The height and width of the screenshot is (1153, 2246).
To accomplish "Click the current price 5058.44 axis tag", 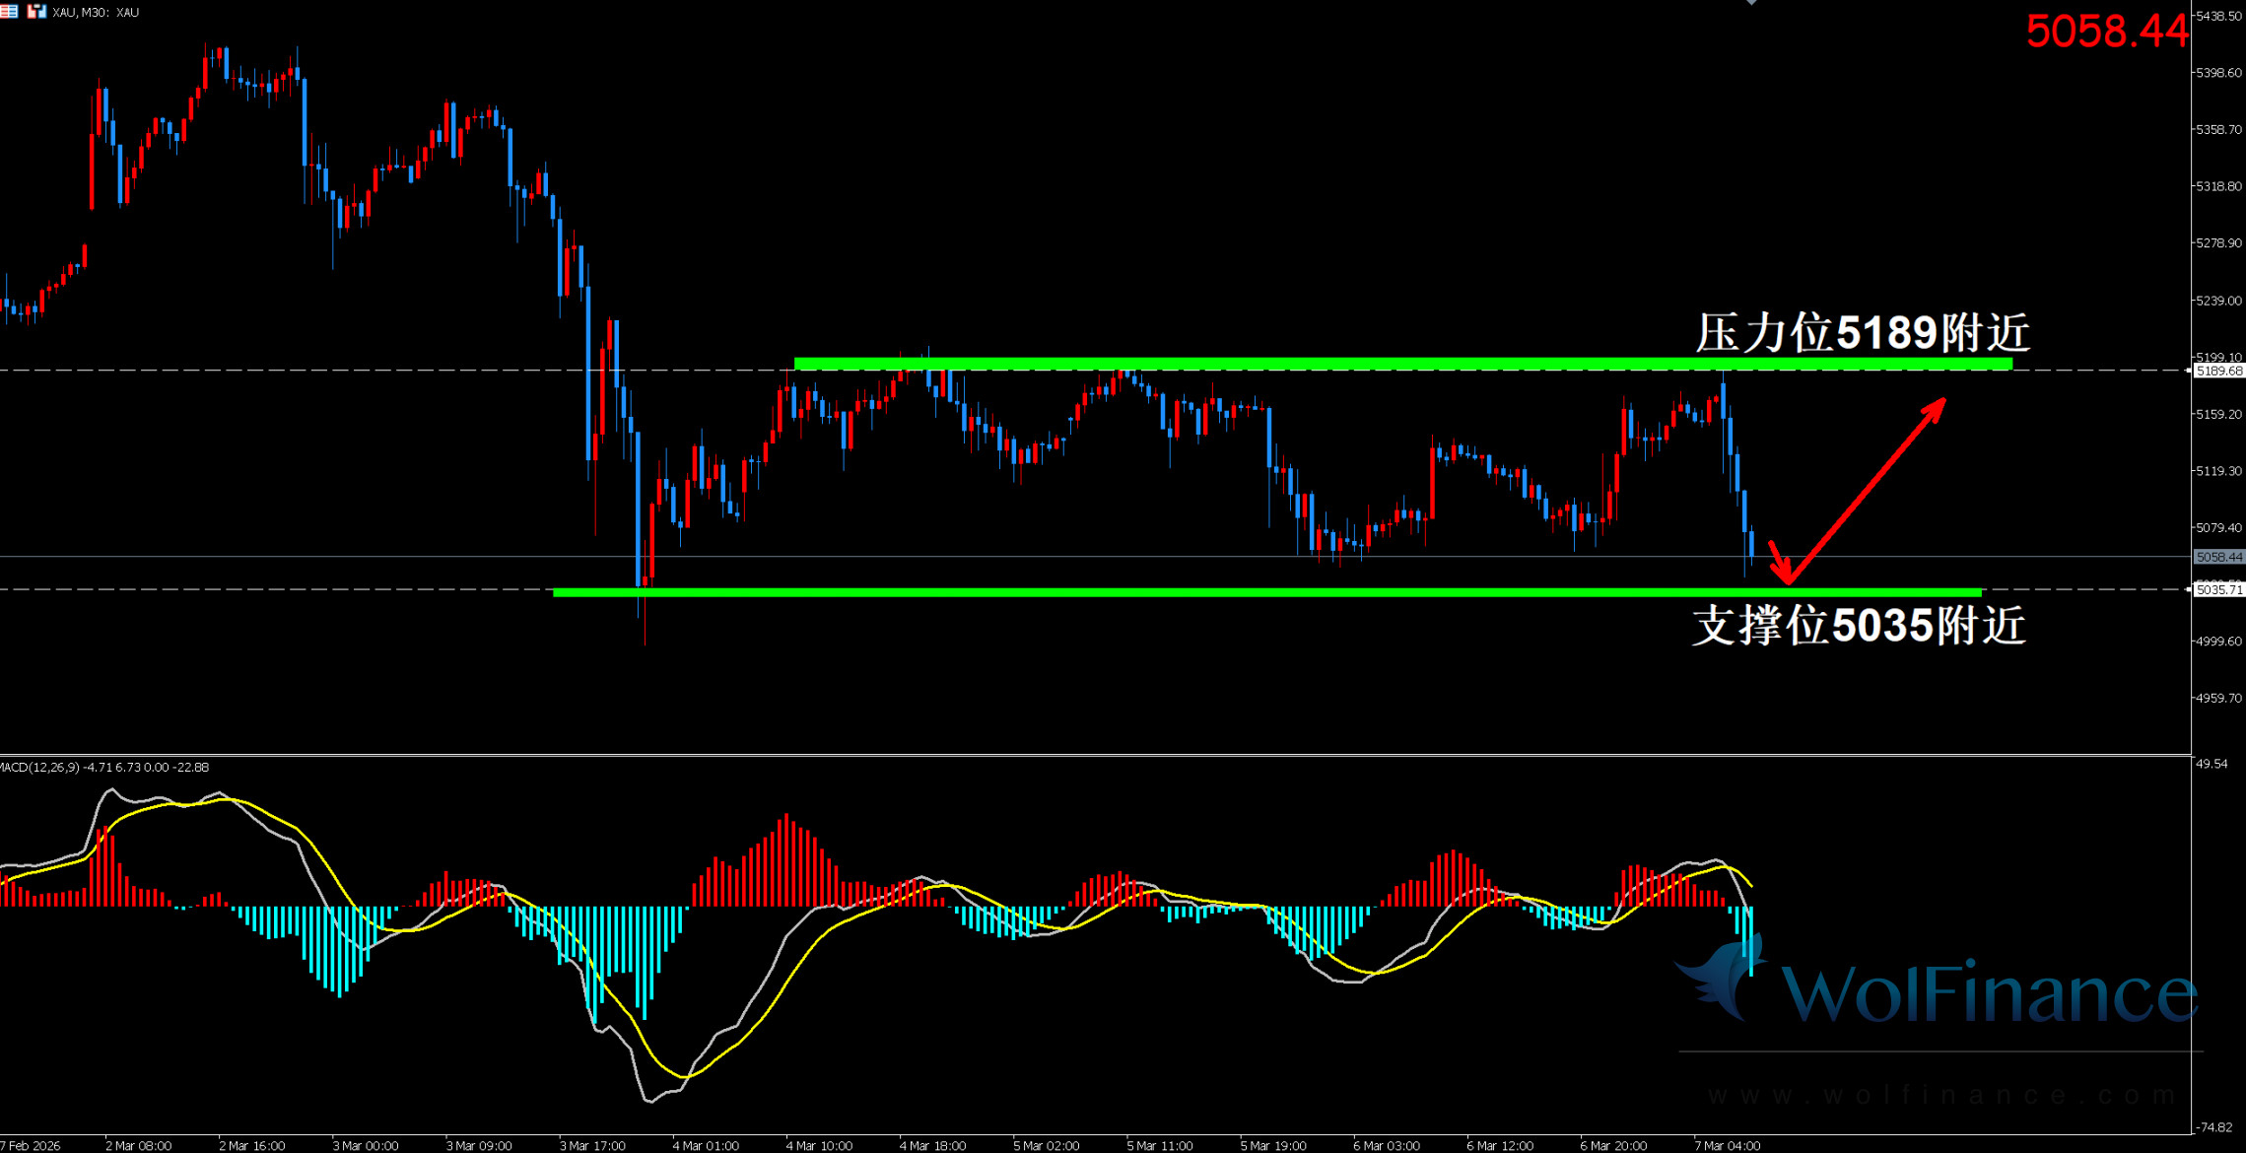I will click(2218, 558).
